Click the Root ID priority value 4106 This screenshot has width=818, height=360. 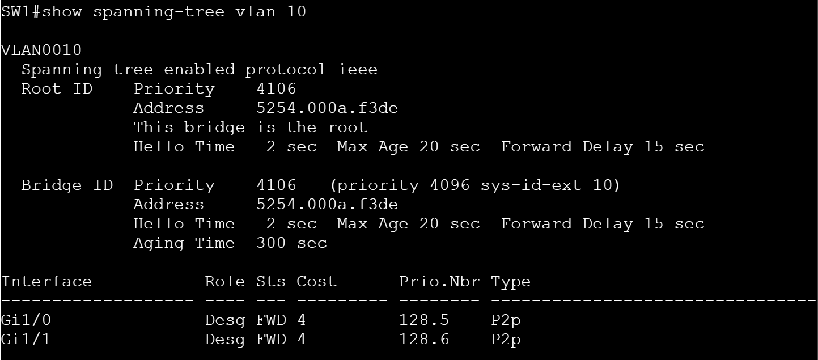click(x=276, y=89)
